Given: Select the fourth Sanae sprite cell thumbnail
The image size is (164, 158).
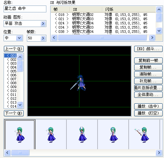Looking at the screenshot, I should [113, 135].
